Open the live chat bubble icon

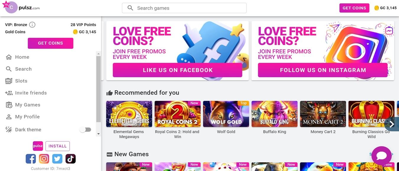pos(381,156)
